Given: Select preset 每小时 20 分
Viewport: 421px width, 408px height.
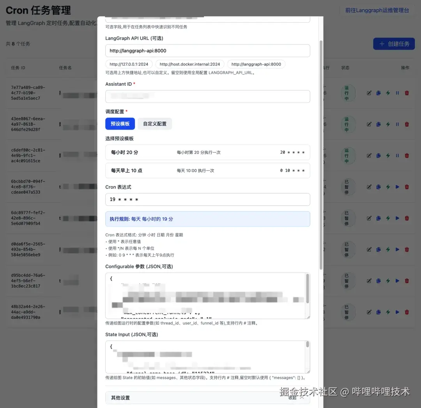Looking at the screenshot, I should (207, 153).
